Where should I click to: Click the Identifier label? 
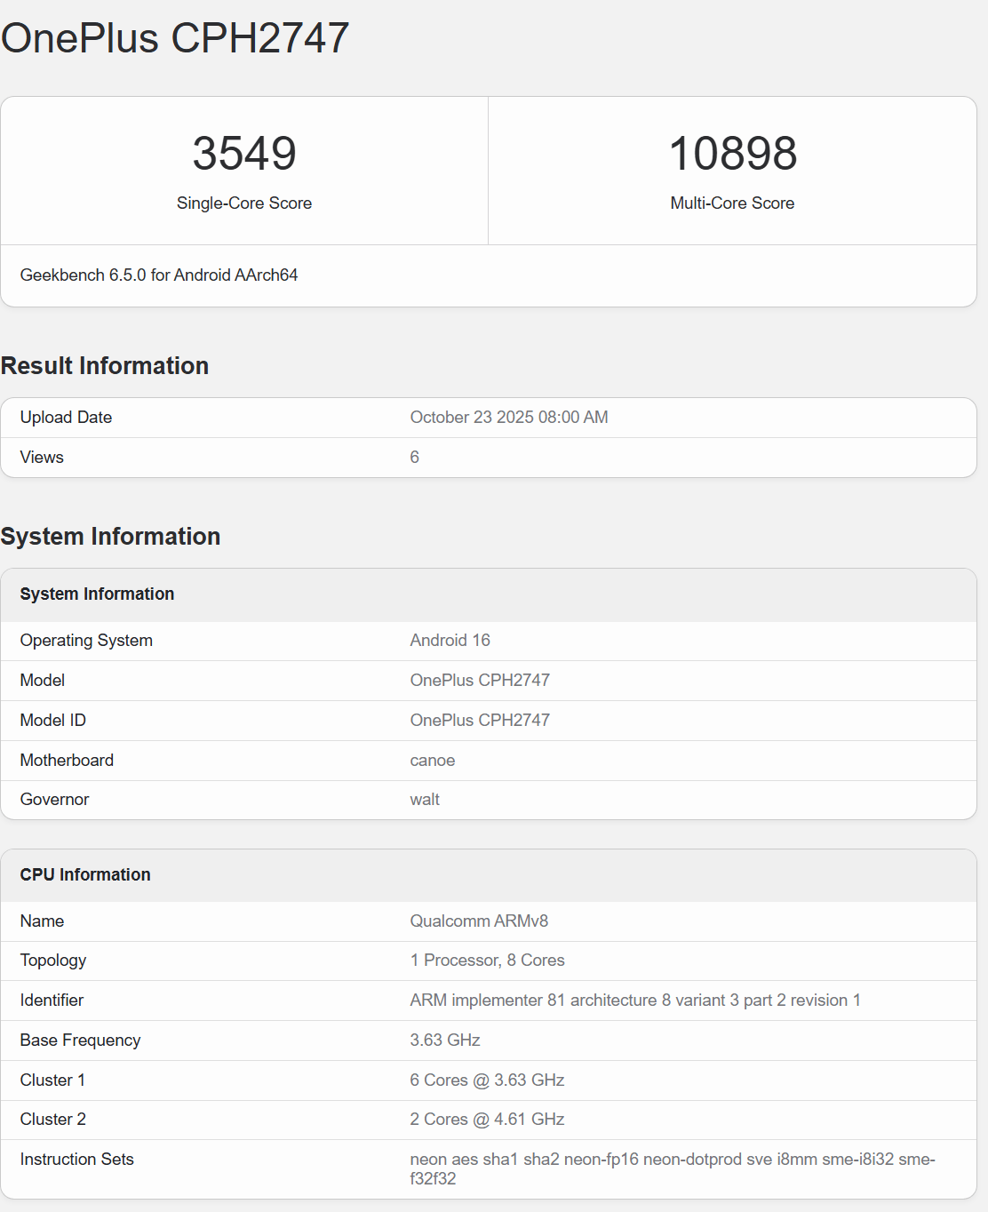pyautogui.click(x=52, y=1000)
